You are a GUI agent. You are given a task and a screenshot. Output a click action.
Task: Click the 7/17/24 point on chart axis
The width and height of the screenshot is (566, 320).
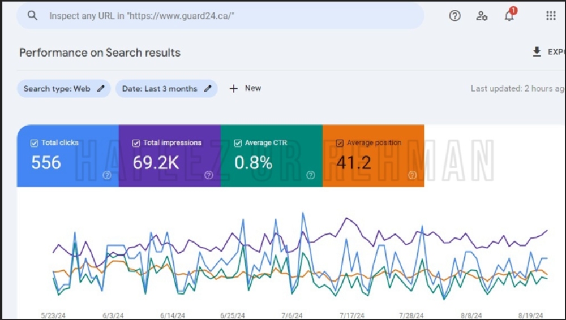click(x=351, y=315)
